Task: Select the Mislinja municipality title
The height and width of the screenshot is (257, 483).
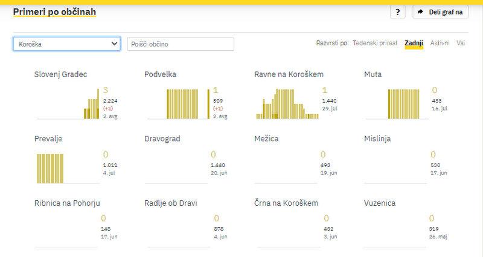Action: [378, 139]
